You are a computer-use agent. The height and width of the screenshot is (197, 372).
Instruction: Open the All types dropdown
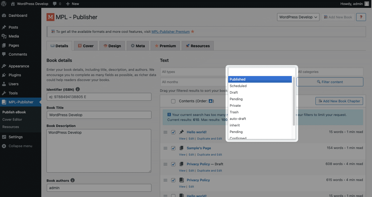click(194, 72)
